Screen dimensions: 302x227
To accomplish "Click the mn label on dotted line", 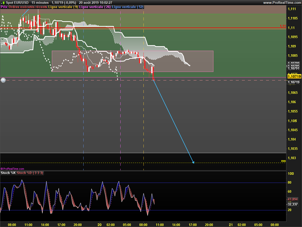I will click(x=283, y=161).
